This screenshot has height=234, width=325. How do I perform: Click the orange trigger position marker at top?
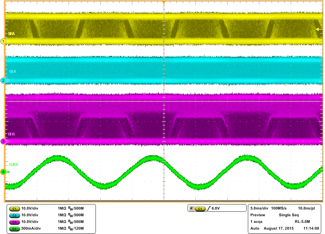[164, 3]
